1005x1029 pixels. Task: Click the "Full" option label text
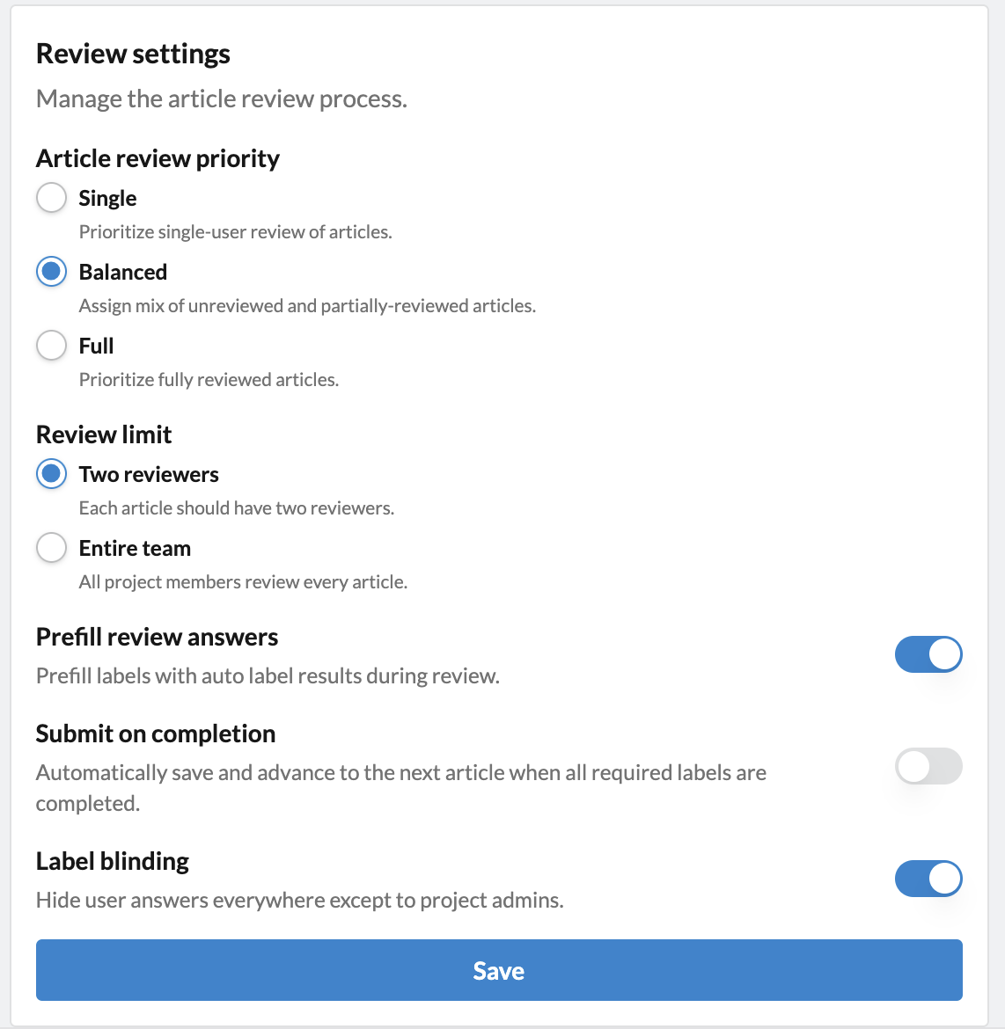click(96, 346)
